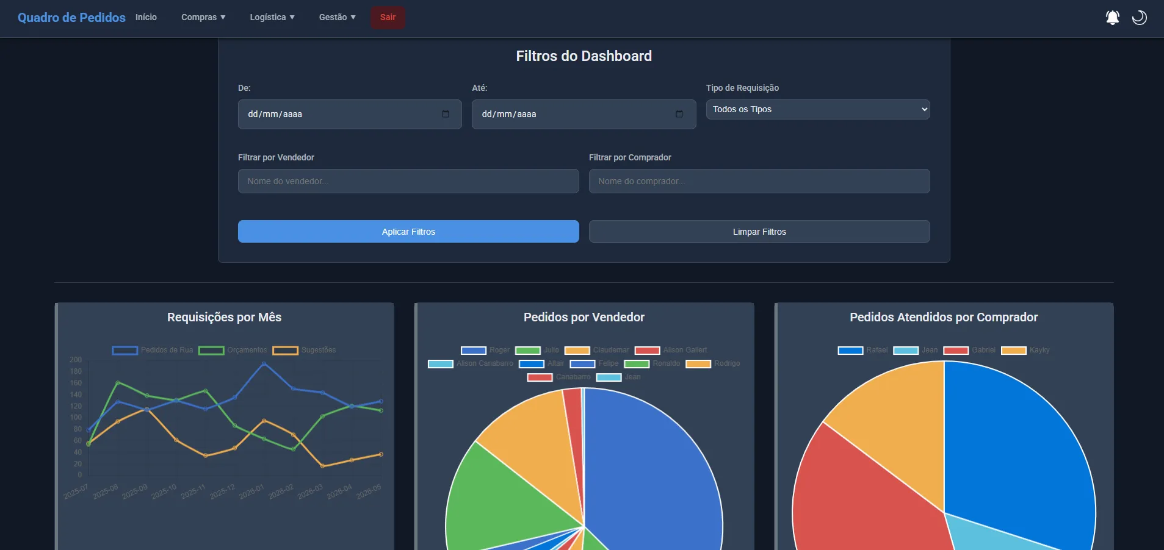Hide Roger in the Vendedor legend

[485, 350]
